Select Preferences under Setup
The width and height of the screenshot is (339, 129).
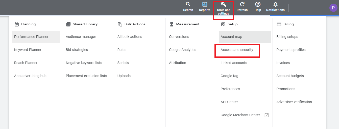(x=230, y=89)
